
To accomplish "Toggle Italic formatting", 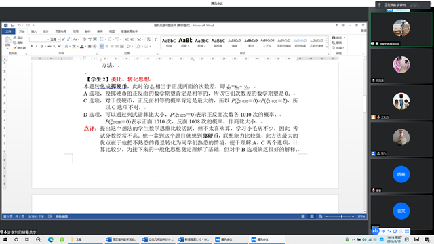I will (x=37, y=47).
